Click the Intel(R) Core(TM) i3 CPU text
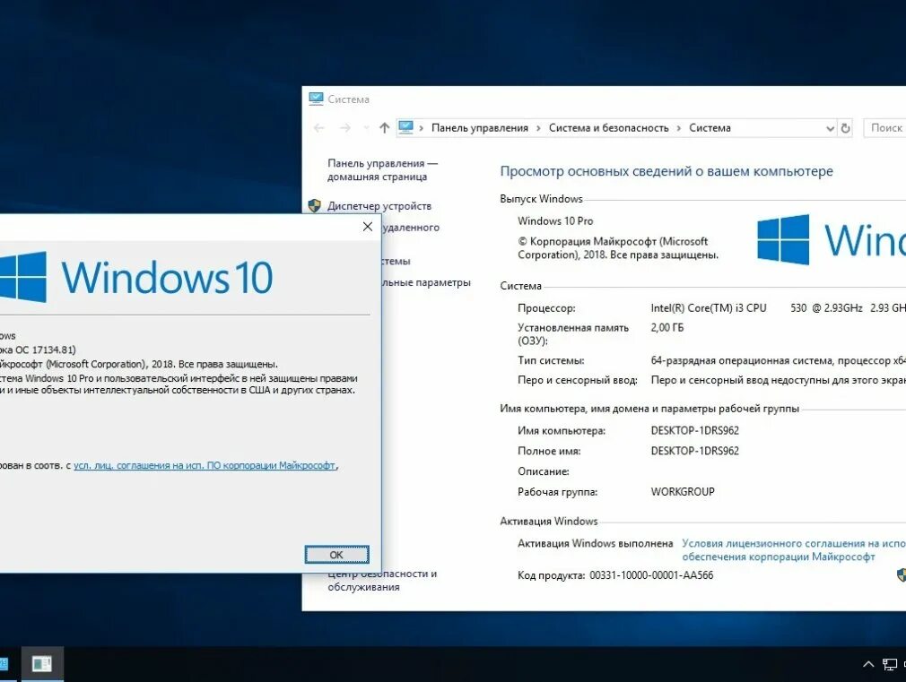 pyautogui.click(x=709, y=308)
